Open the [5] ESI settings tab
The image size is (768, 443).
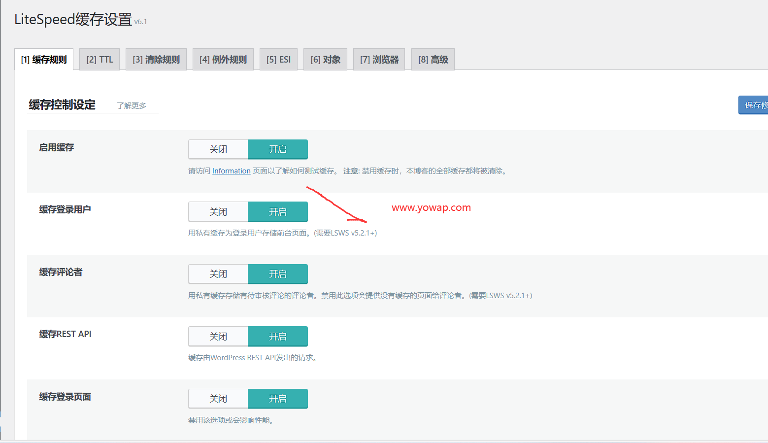click(x=278, y=59)
